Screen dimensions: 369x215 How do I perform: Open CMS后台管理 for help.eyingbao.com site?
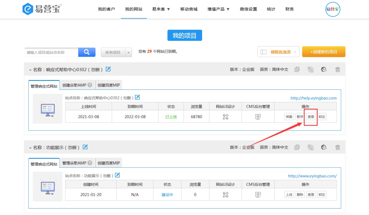point(258,117)
